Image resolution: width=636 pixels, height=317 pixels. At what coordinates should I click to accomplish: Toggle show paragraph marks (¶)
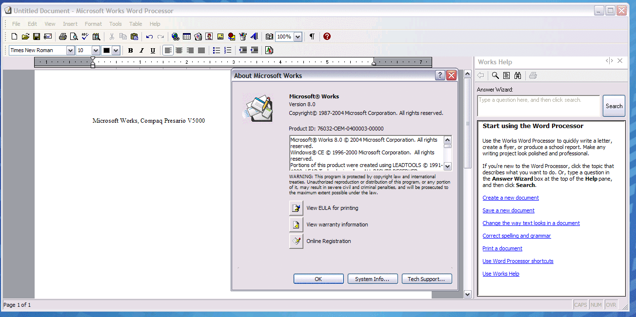coord(312,37)
